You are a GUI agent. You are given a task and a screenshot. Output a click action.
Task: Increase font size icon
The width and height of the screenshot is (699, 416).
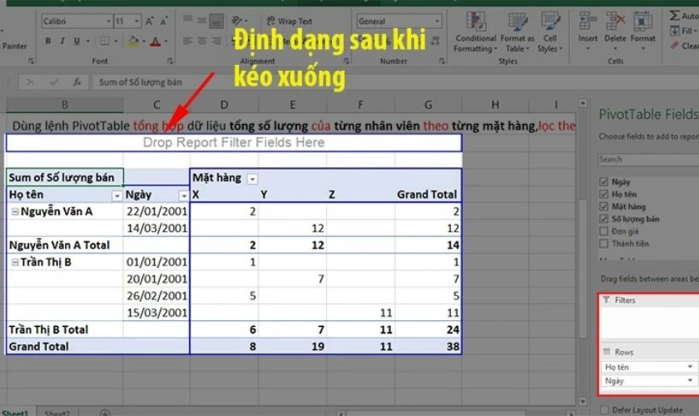pyautogui.click(x=150, y=21)
